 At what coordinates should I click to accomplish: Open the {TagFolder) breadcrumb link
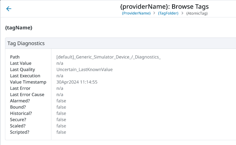[x=168, y=13]
